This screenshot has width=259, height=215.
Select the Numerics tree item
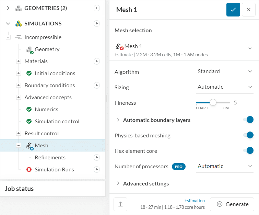[46, 109]
